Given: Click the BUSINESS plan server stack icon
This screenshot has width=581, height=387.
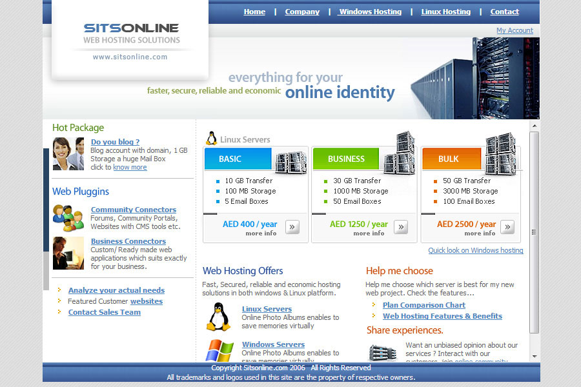Looking at the screenshot, I should [400, 153].
